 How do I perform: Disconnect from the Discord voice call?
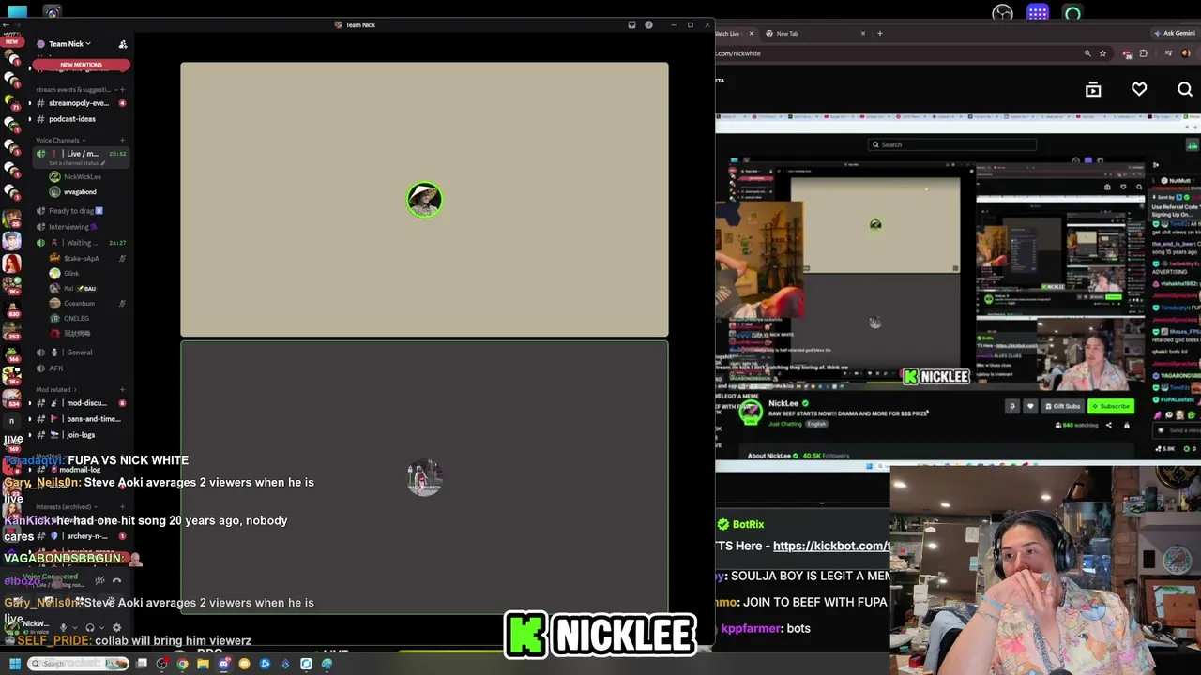tap(116, 581)
